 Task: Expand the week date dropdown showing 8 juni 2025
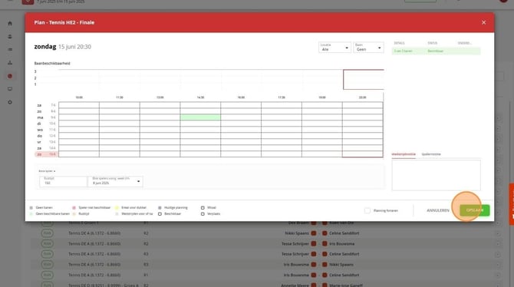click(x=115, y=181)
